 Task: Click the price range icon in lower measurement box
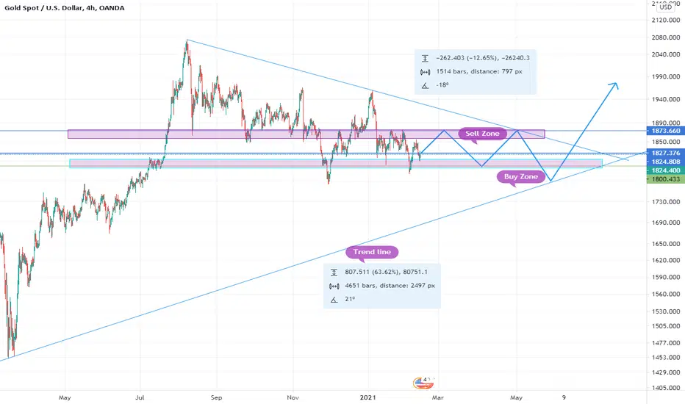[334, 272]
